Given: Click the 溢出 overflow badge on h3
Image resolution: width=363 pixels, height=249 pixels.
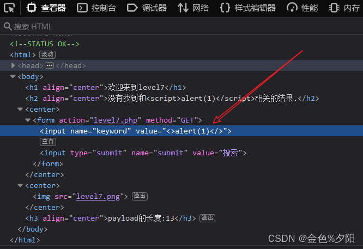Looking at the screenshot, I should pos(207,218).
